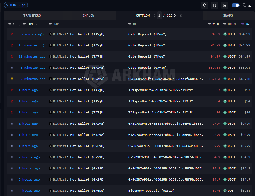The height and width of the screenshot is (196, 255).
Task: Click the copy icon in toolbar
Action: tap(244, 5)
